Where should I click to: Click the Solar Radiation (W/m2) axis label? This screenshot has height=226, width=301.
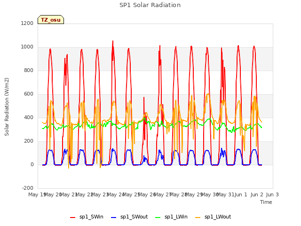coord(7,107)
